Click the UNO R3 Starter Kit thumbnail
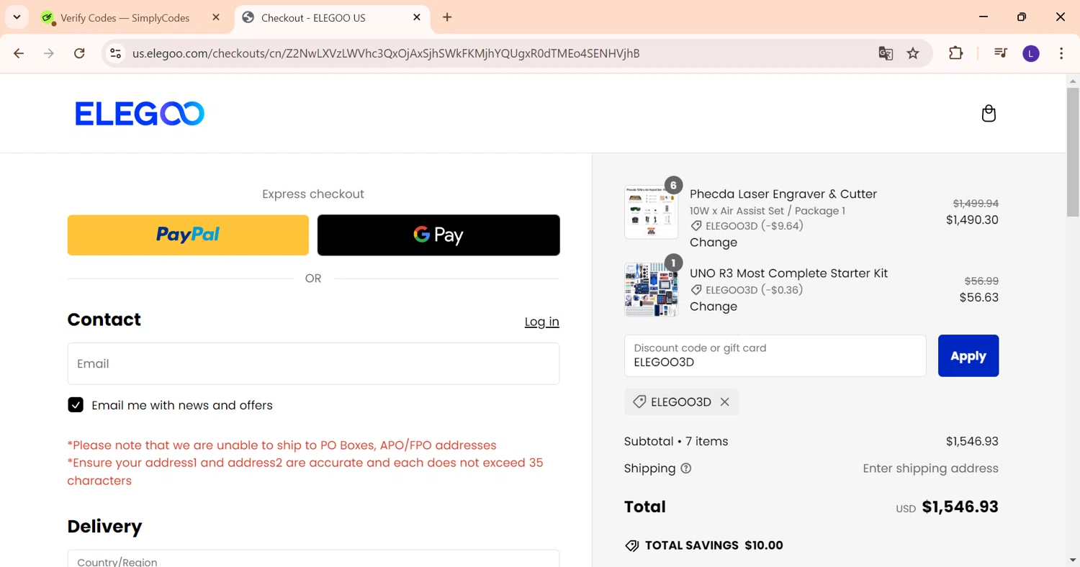Image resolution: width=1080 pixels, height=567 pixels. coord(651,289)
